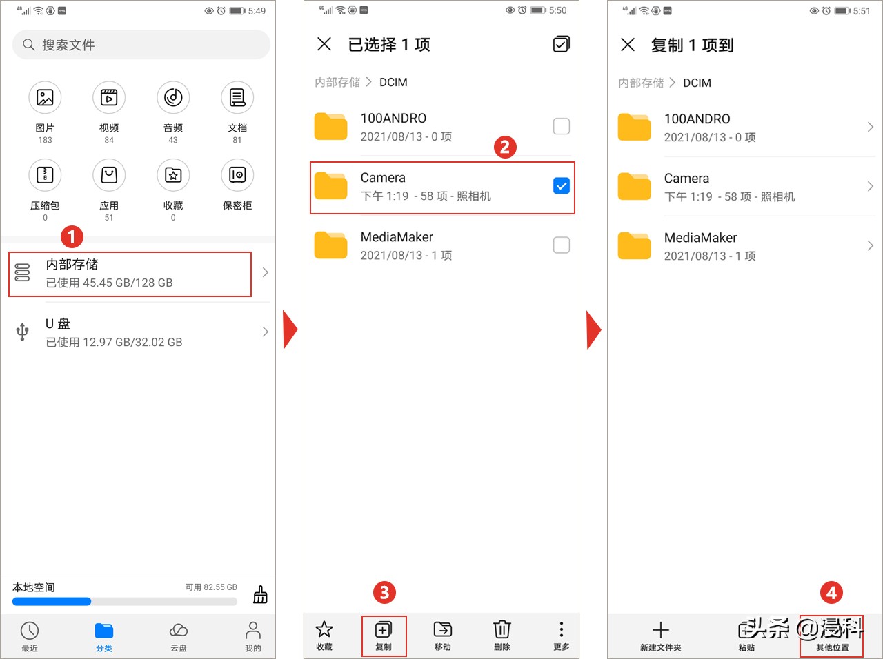Tap the select-all icon at top right
The height and width of the screenshot is (659, 883).
[561, 44]
